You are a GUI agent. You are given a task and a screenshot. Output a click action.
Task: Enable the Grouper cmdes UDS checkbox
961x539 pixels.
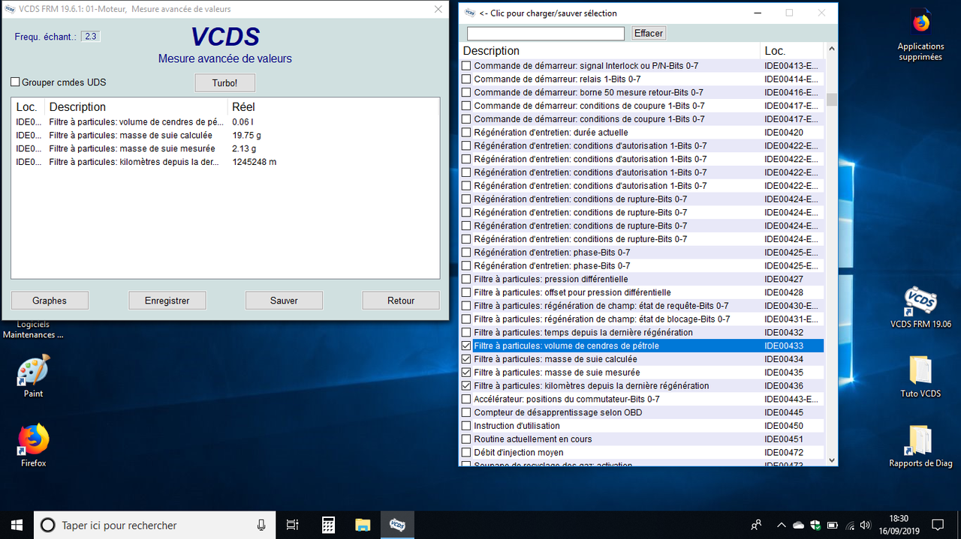click(x=15, y=82)
